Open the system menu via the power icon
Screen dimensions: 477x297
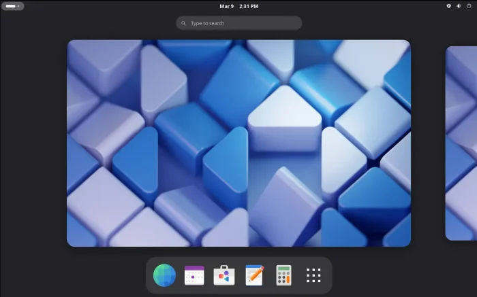point(469,6)
